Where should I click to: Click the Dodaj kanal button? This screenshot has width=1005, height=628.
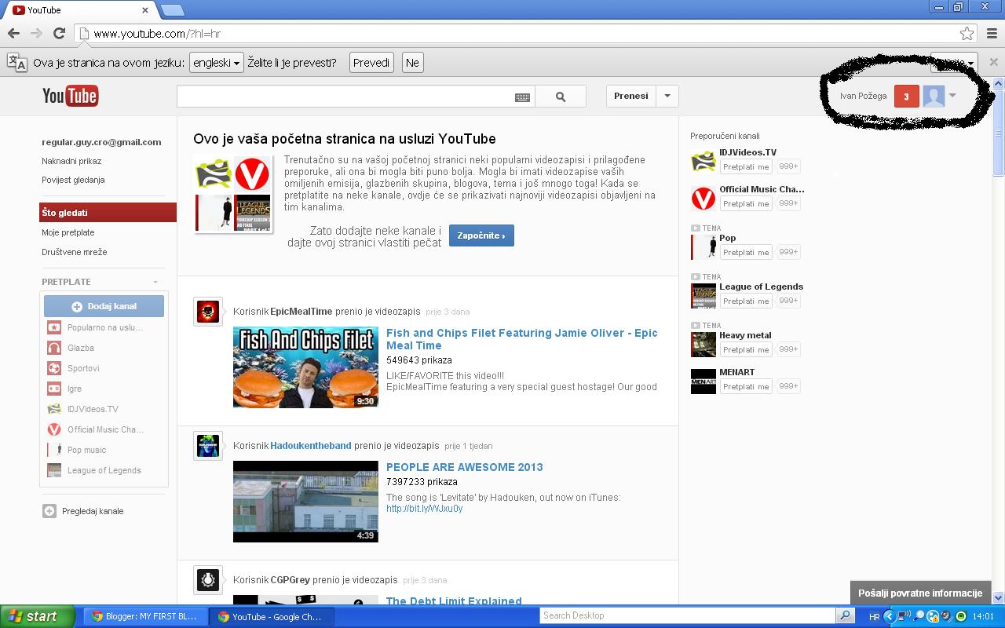104,306
